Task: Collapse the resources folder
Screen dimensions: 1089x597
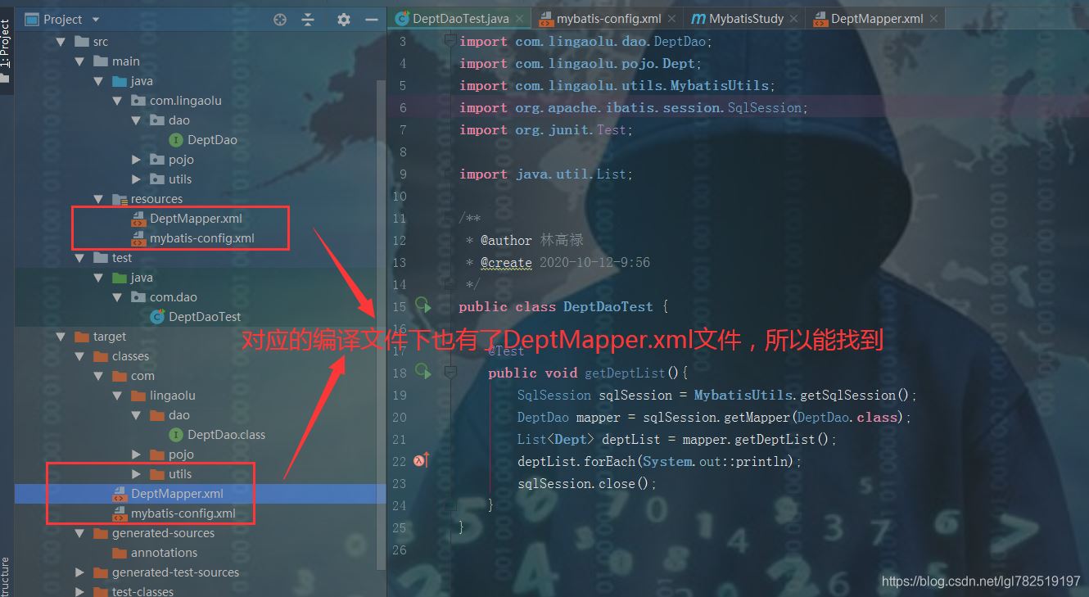Action: pyautogui.click(x=99, y=199)
